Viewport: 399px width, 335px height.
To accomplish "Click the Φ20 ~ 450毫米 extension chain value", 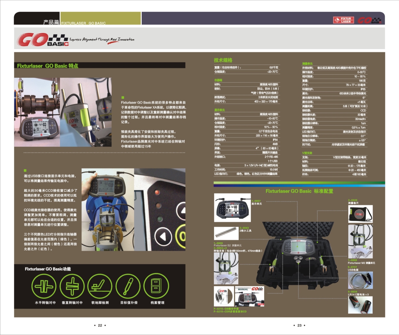I will click(x=357, y=170).
